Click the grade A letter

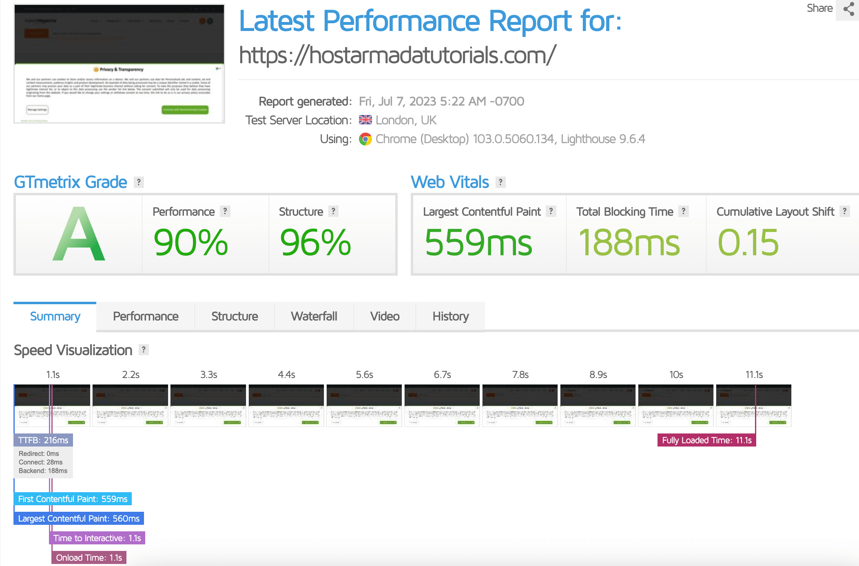pyautogui.click(x=79, y=234)
